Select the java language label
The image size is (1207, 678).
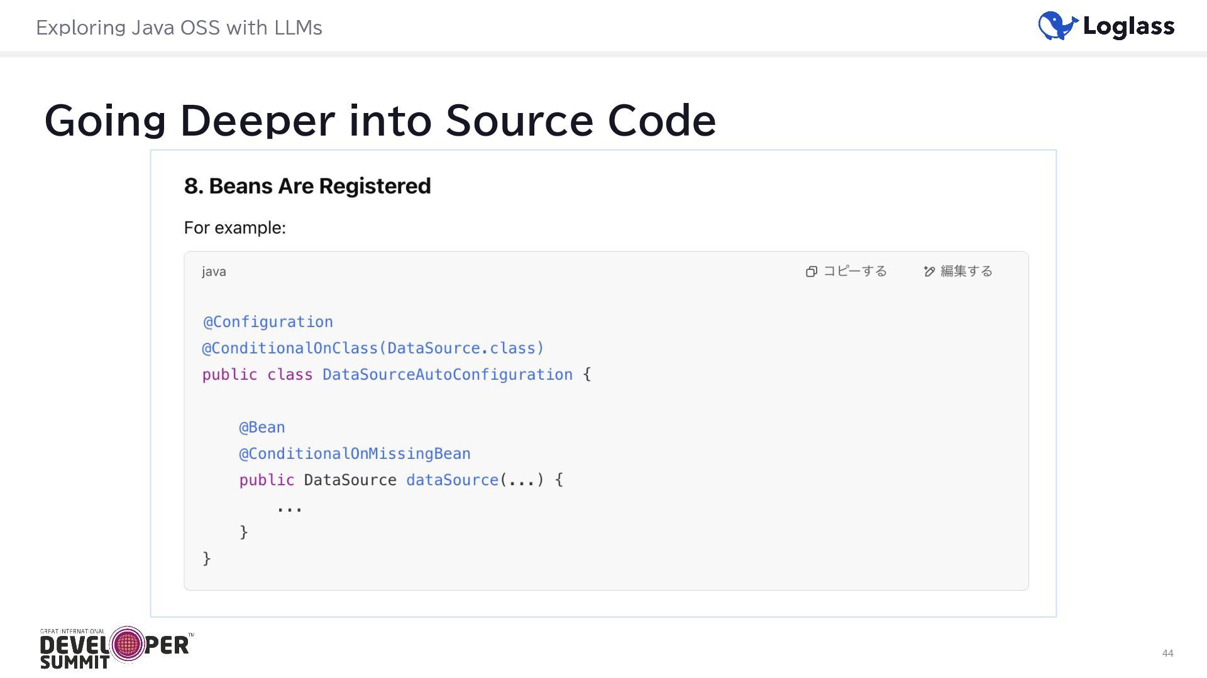(x=214, y=271)
